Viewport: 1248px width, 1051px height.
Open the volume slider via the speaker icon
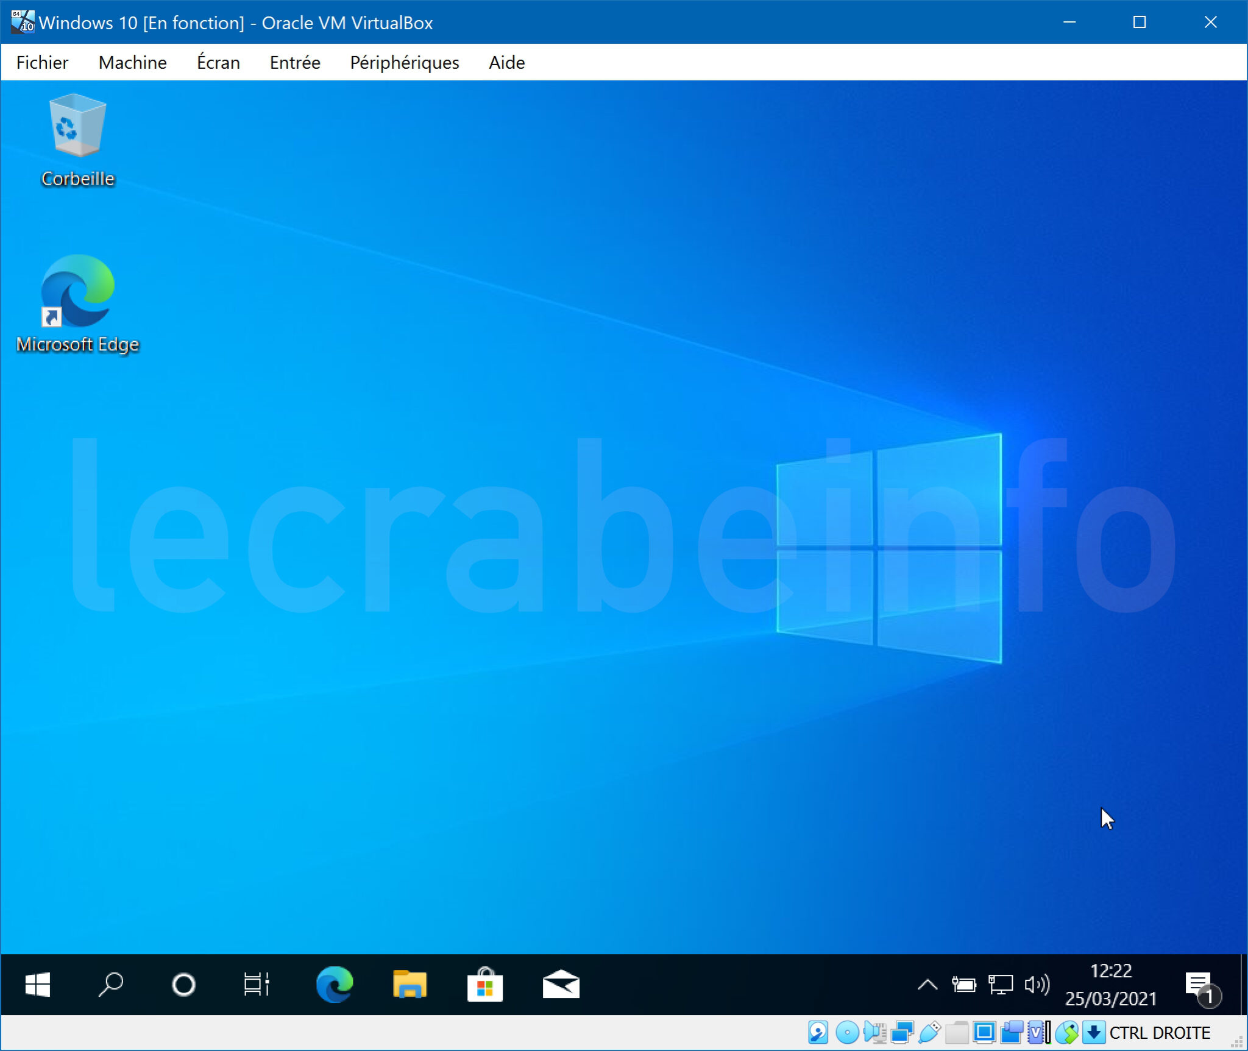(1037, 983)
